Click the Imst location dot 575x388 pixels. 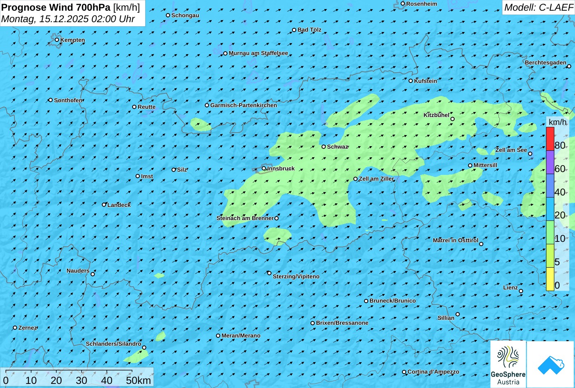[x=138, y=176]
